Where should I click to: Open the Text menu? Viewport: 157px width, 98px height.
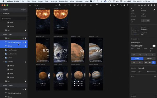click(47, 1)
